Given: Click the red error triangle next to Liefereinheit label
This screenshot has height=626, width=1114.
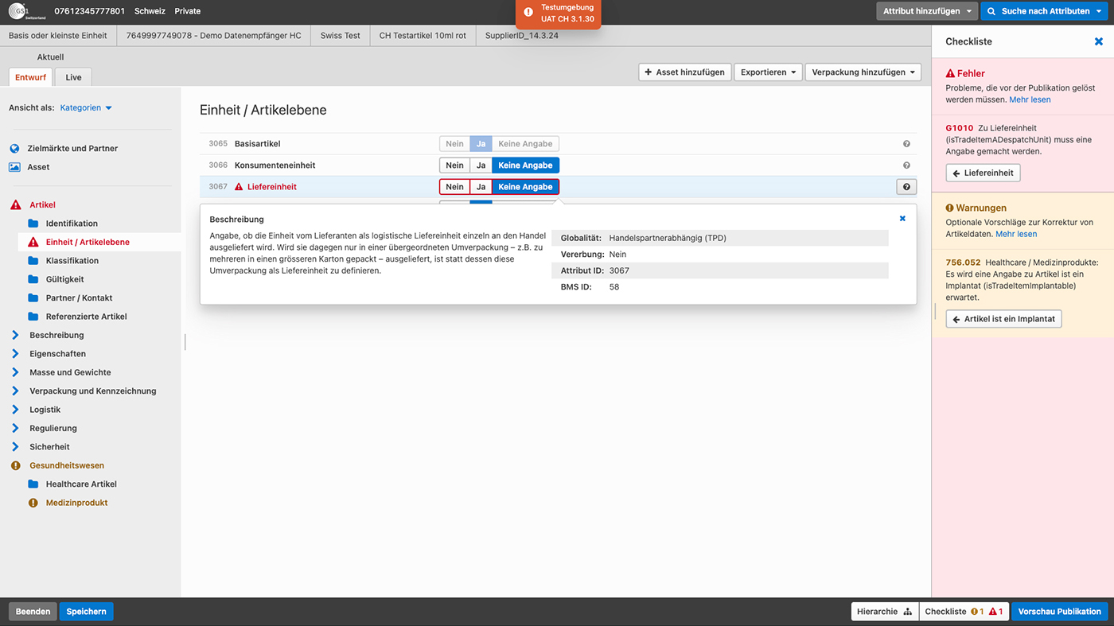Looking at the screenshot, I should (x=239, y=187).
